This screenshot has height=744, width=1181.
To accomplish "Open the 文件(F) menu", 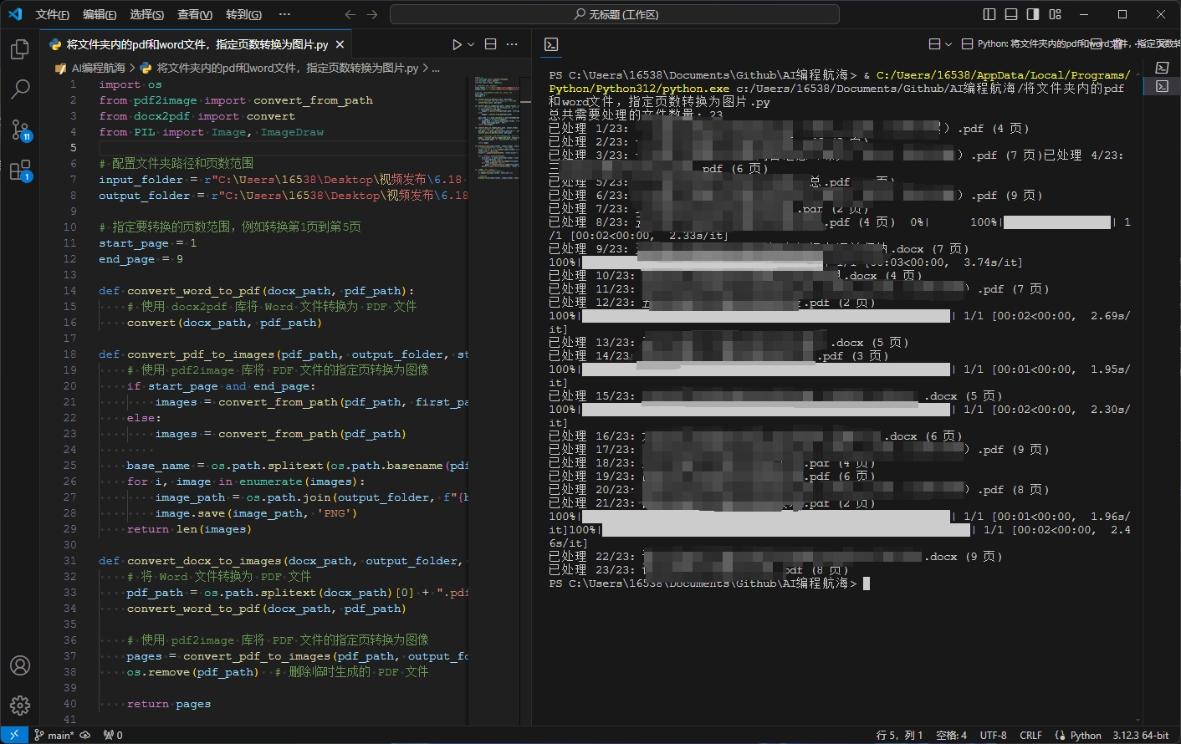I will coord(53,14).
